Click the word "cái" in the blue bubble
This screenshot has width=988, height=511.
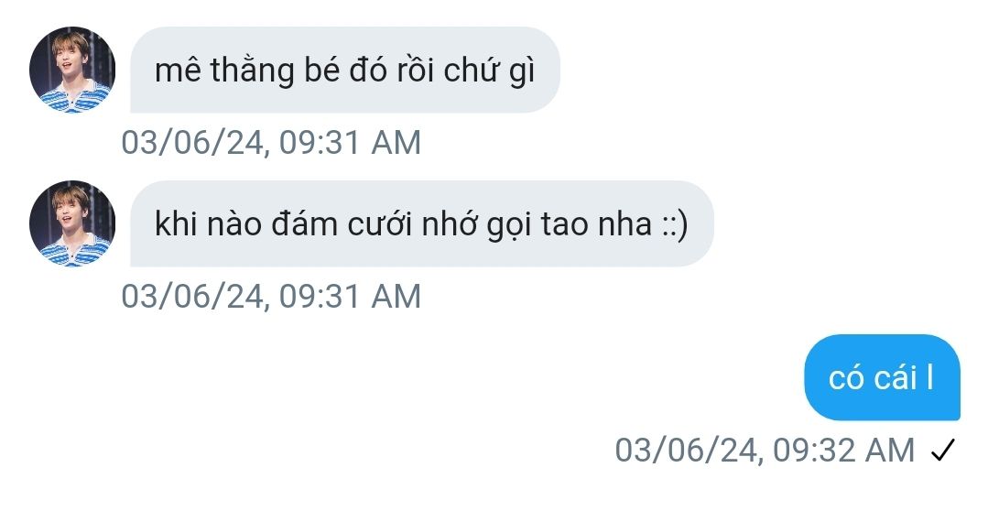(x=895, y=378)
